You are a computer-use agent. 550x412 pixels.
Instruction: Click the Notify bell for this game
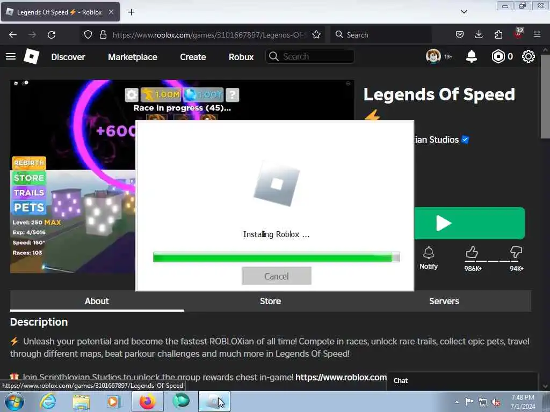(x=429, y=258)
